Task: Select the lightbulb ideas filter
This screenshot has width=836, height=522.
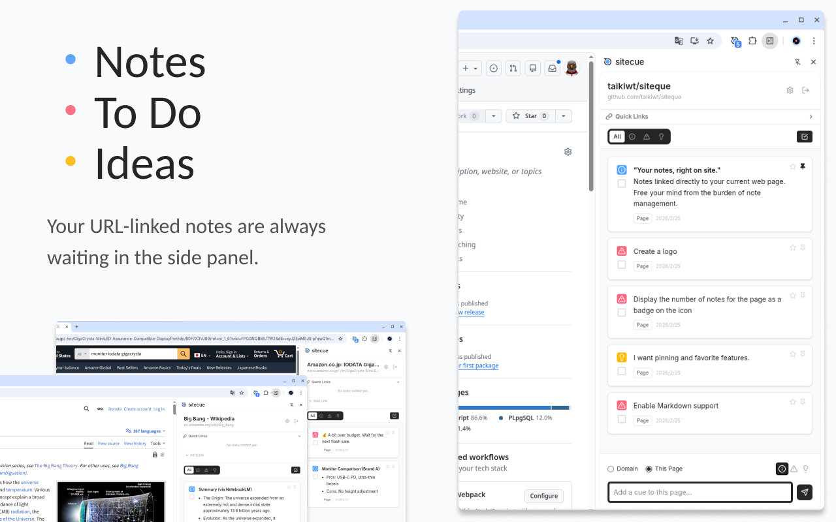Action: pos(661,136)
